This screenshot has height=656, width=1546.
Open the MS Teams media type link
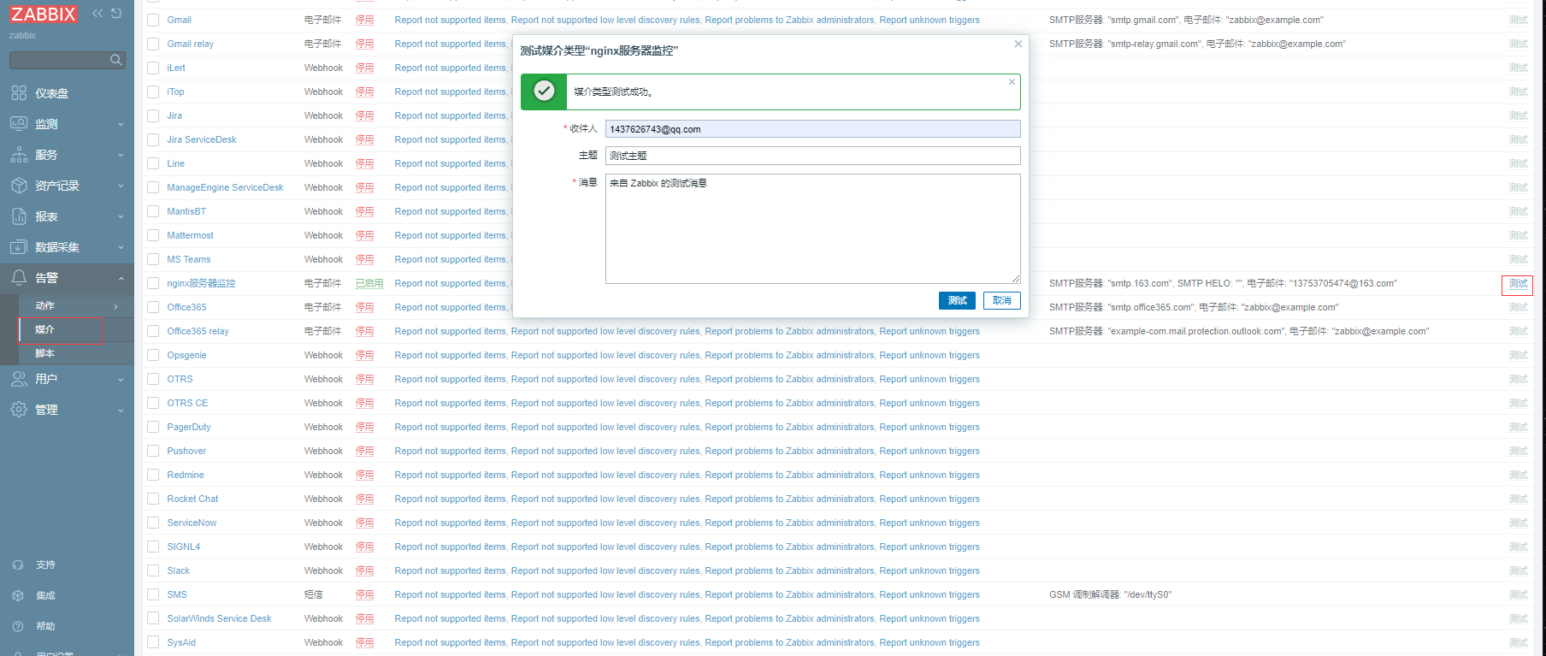click(188, 259)
